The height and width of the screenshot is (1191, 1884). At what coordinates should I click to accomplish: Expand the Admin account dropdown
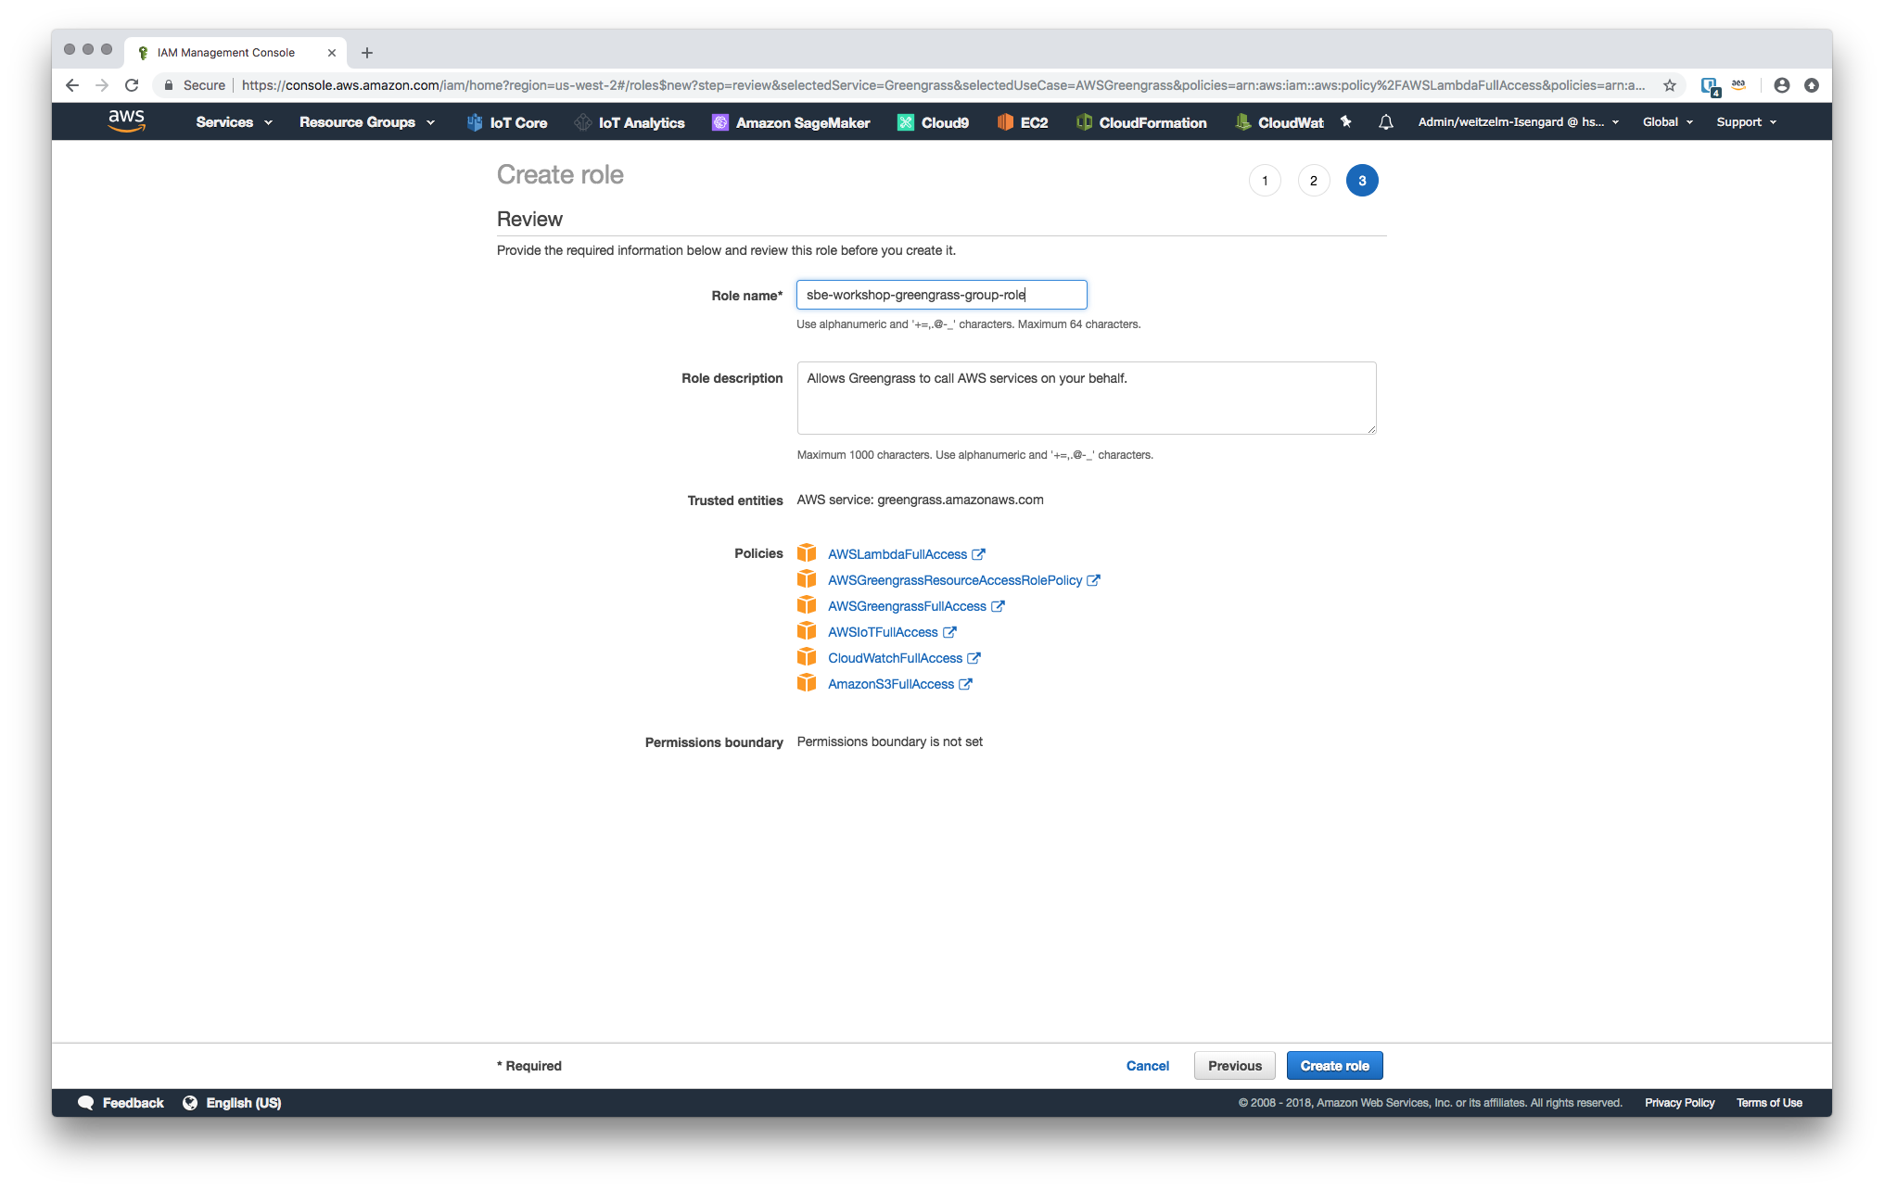point(1519,122)
